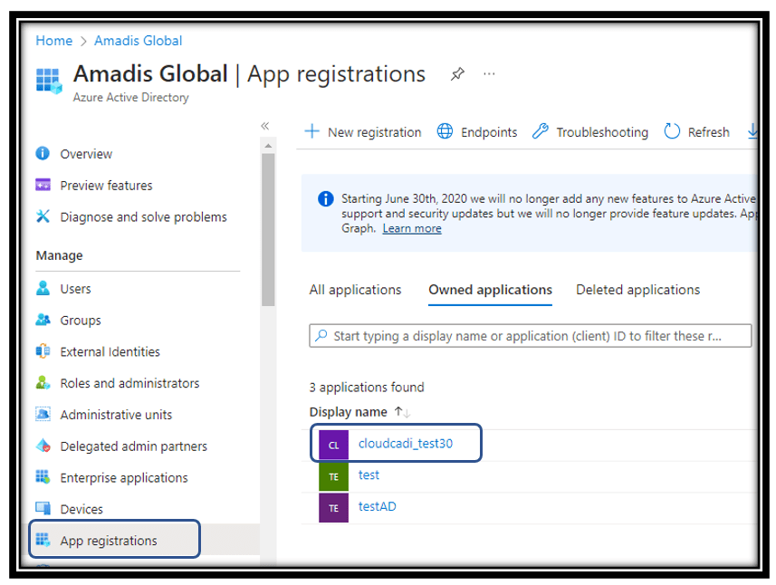776x585 pixels.
Task: Click the '3 applications found' text
Action: (x=367, y=387)
